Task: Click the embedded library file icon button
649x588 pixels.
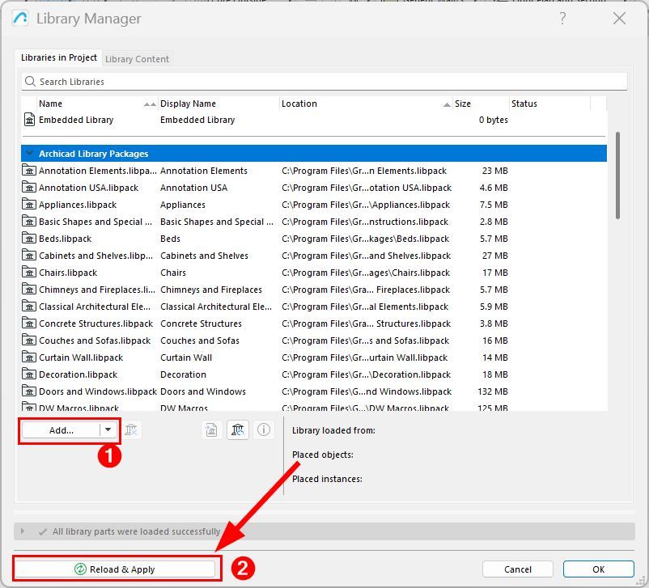Action: [x=211, y=430]
